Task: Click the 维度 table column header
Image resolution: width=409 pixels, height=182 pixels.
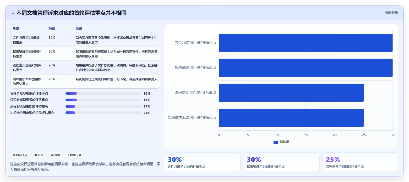Action: pyautogui.click(x=16, y=29)
